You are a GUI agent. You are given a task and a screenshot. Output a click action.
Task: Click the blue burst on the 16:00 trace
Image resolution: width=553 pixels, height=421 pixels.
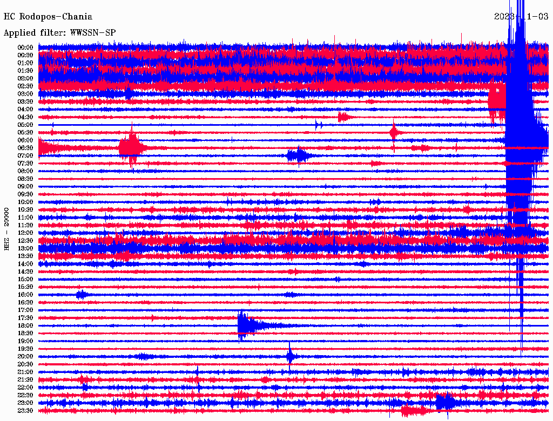click(82, 295)
